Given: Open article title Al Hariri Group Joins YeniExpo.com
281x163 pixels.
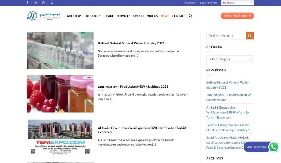Looking at the screenshot, I should pos(143,130).
